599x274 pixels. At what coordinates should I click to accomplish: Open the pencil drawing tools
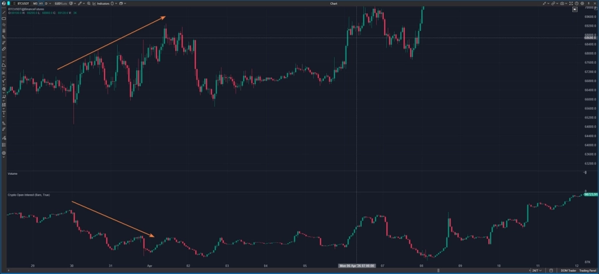[80, 3]
